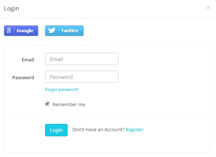This screenshot has width=216, height=157.
Task: Click the Password placeholder text inside the field
Action: 61,77
